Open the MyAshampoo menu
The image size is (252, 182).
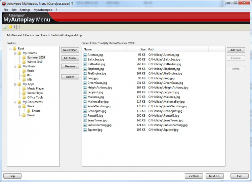tap(43, 10)
